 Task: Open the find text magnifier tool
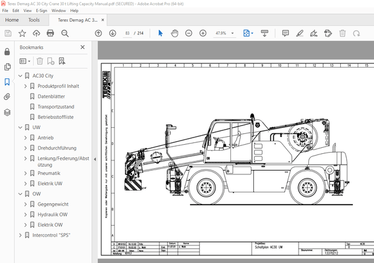(65, 33)
